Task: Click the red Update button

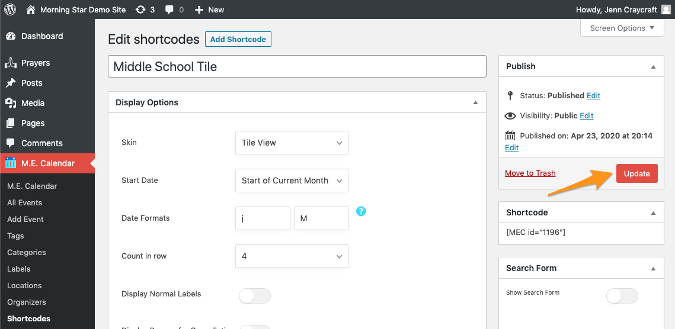Action: coord(636,173)
